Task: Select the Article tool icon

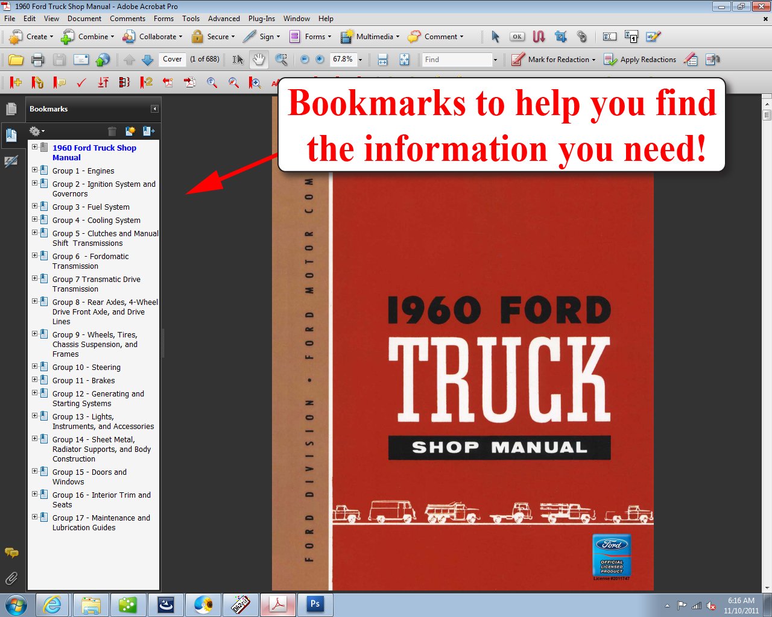Action: (x=539, y=37)
